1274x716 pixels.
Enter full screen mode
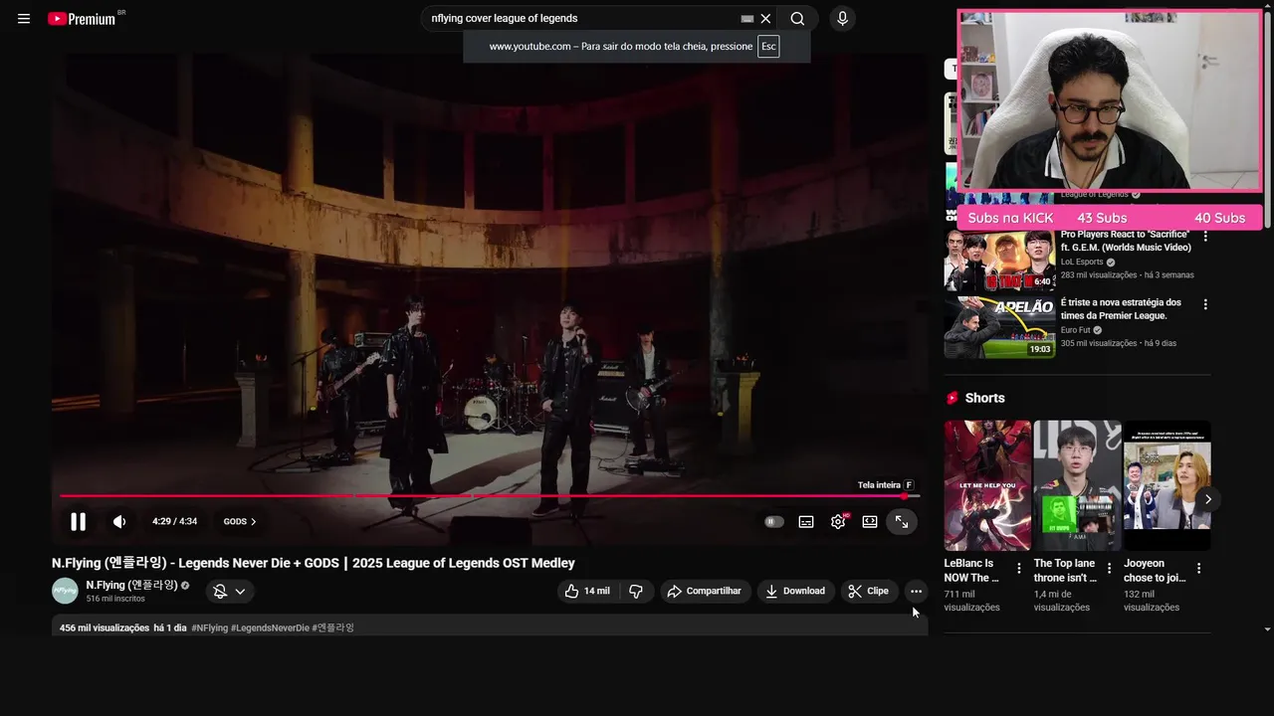click(x=902, y=521)
